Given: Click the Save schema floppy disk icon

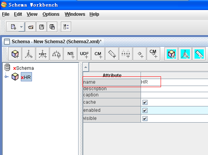Looking at the screenshot, I should tap(41, 27).
